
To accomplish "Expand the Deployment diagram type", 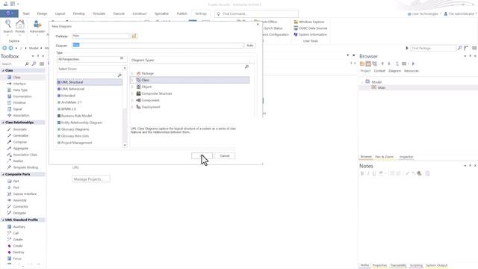I will [132, 107].
